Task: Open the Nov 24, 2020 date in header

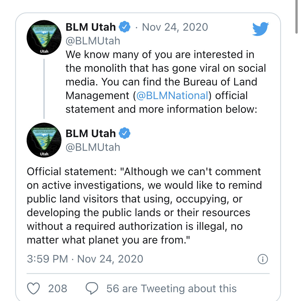Action: click(175, 27)
